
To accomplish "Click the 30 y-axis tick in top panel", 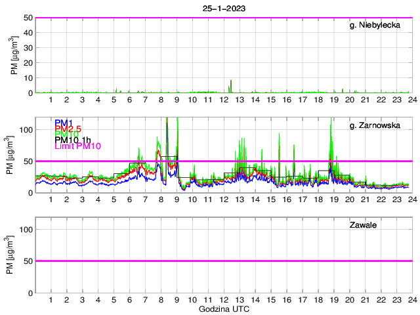I will (28, 48).
